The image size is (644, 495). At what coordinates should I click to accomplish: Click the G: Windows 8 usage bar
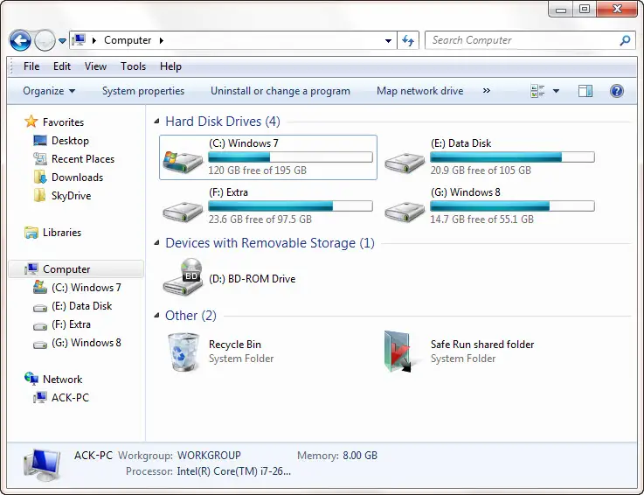coord(512,206)
